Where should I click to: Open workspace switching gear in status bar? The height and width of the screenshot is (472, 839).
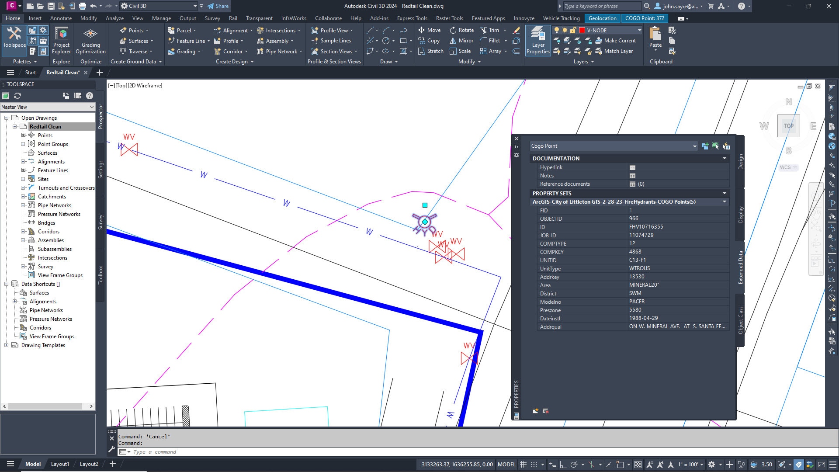pos(711,464)
